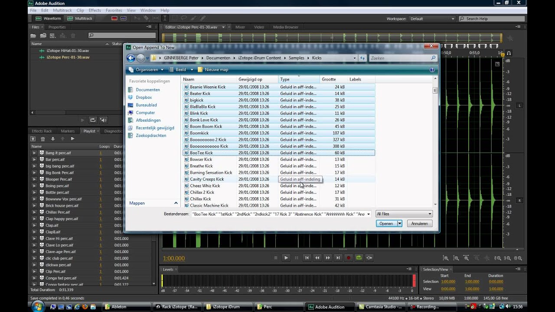Show the spectral frequency display icon
Viewport: 555px width, 312px height.
tap(114, 18)
